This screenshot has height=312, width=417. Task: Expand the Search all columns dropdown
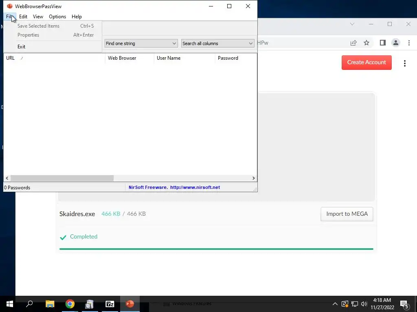[217, 43]
